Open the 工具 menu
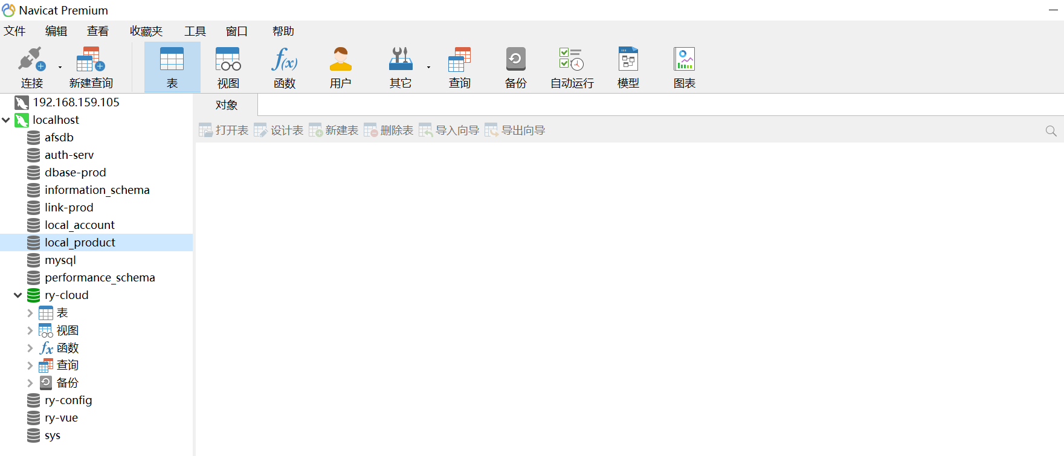Viewport: 1064px width, 456px height. coord(195,31)
